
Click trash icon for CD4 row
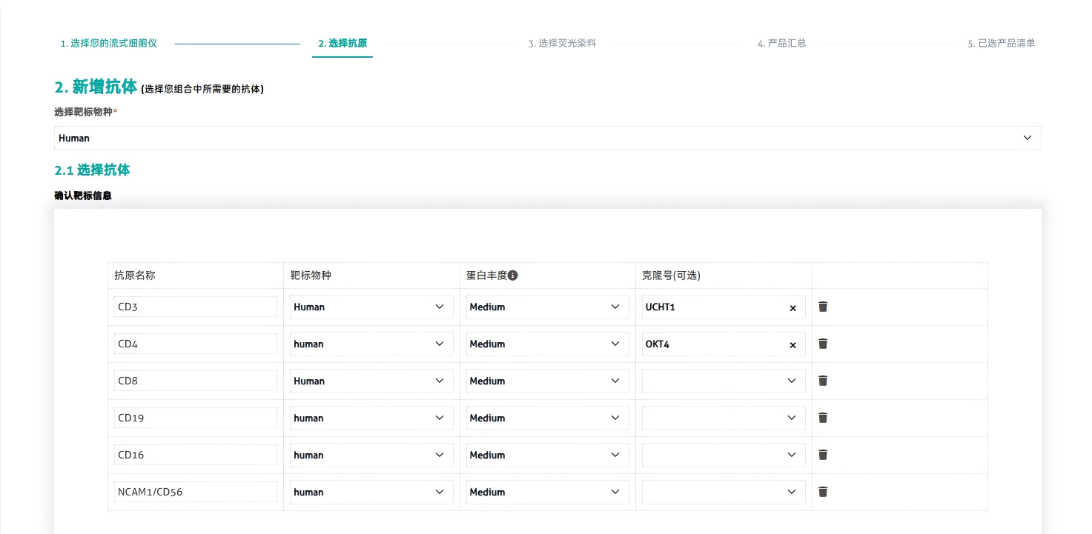(822, 344)
